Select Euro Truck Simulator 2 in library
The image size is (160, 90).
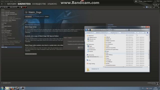pos(6,30)
